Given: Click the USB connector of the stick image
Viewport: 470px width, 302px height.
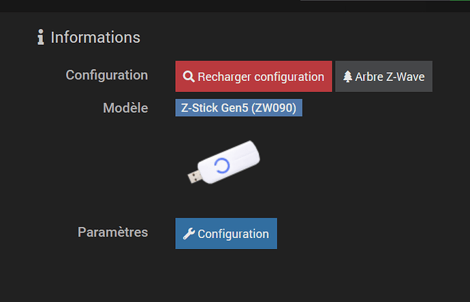Looking at the screenshot, I should 194,178.
